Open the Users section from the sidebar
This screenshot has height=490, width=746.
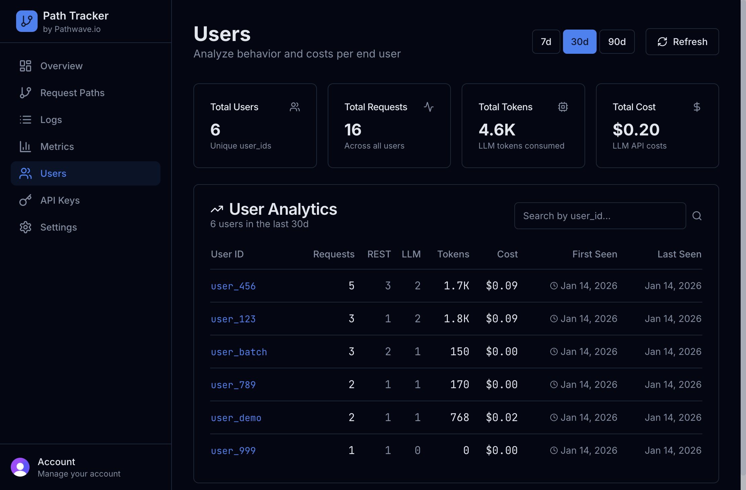[53, 173]
